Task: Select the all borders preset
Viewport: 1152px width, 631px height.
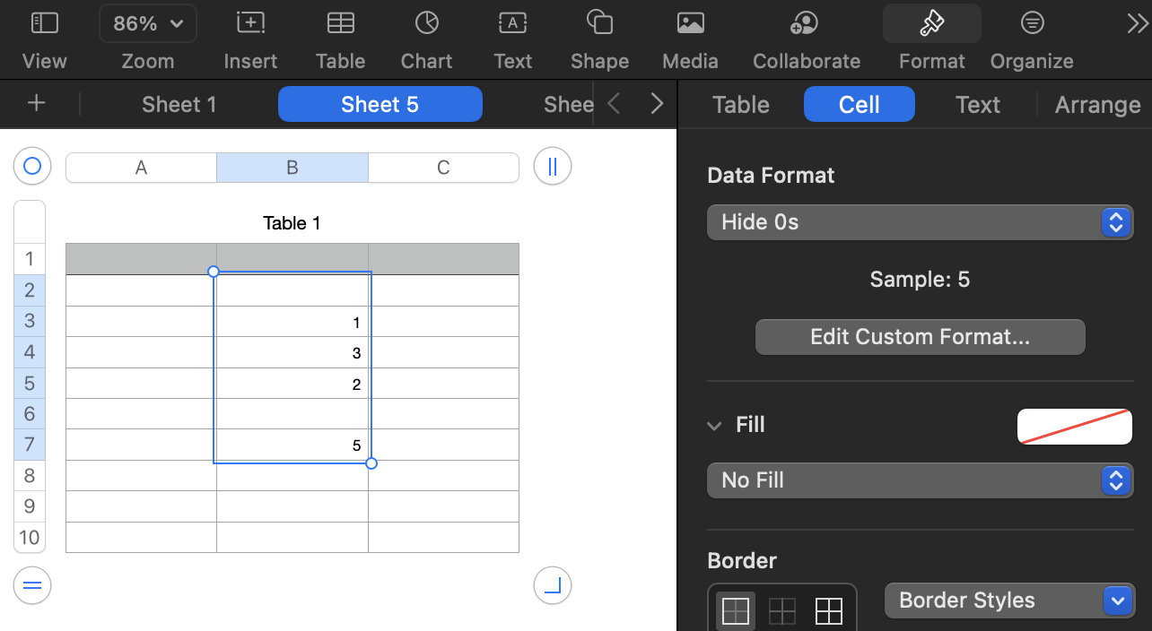Action: pos(829,611)
